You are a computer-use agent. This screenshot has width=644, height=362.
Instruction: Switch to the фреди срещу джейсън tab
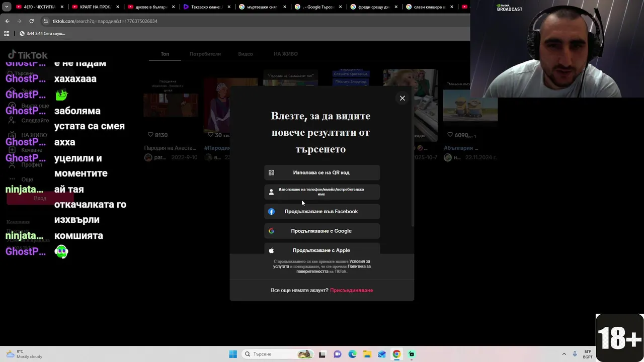click(373, 7)
